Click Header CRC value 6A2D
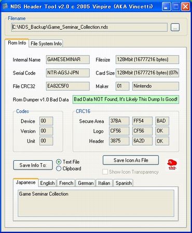 coord(142,141)
